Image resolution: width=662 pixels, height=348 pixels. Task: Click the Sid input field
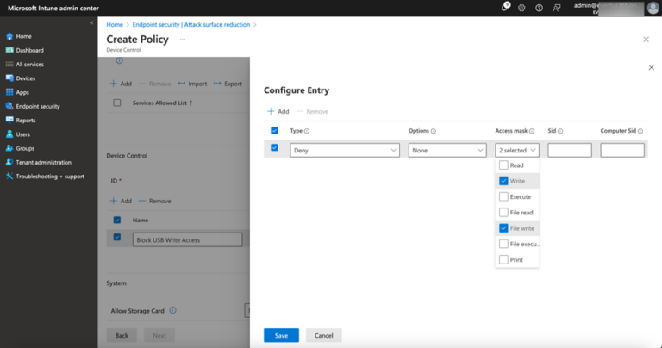pyautogui.click(x=570, y=150)
